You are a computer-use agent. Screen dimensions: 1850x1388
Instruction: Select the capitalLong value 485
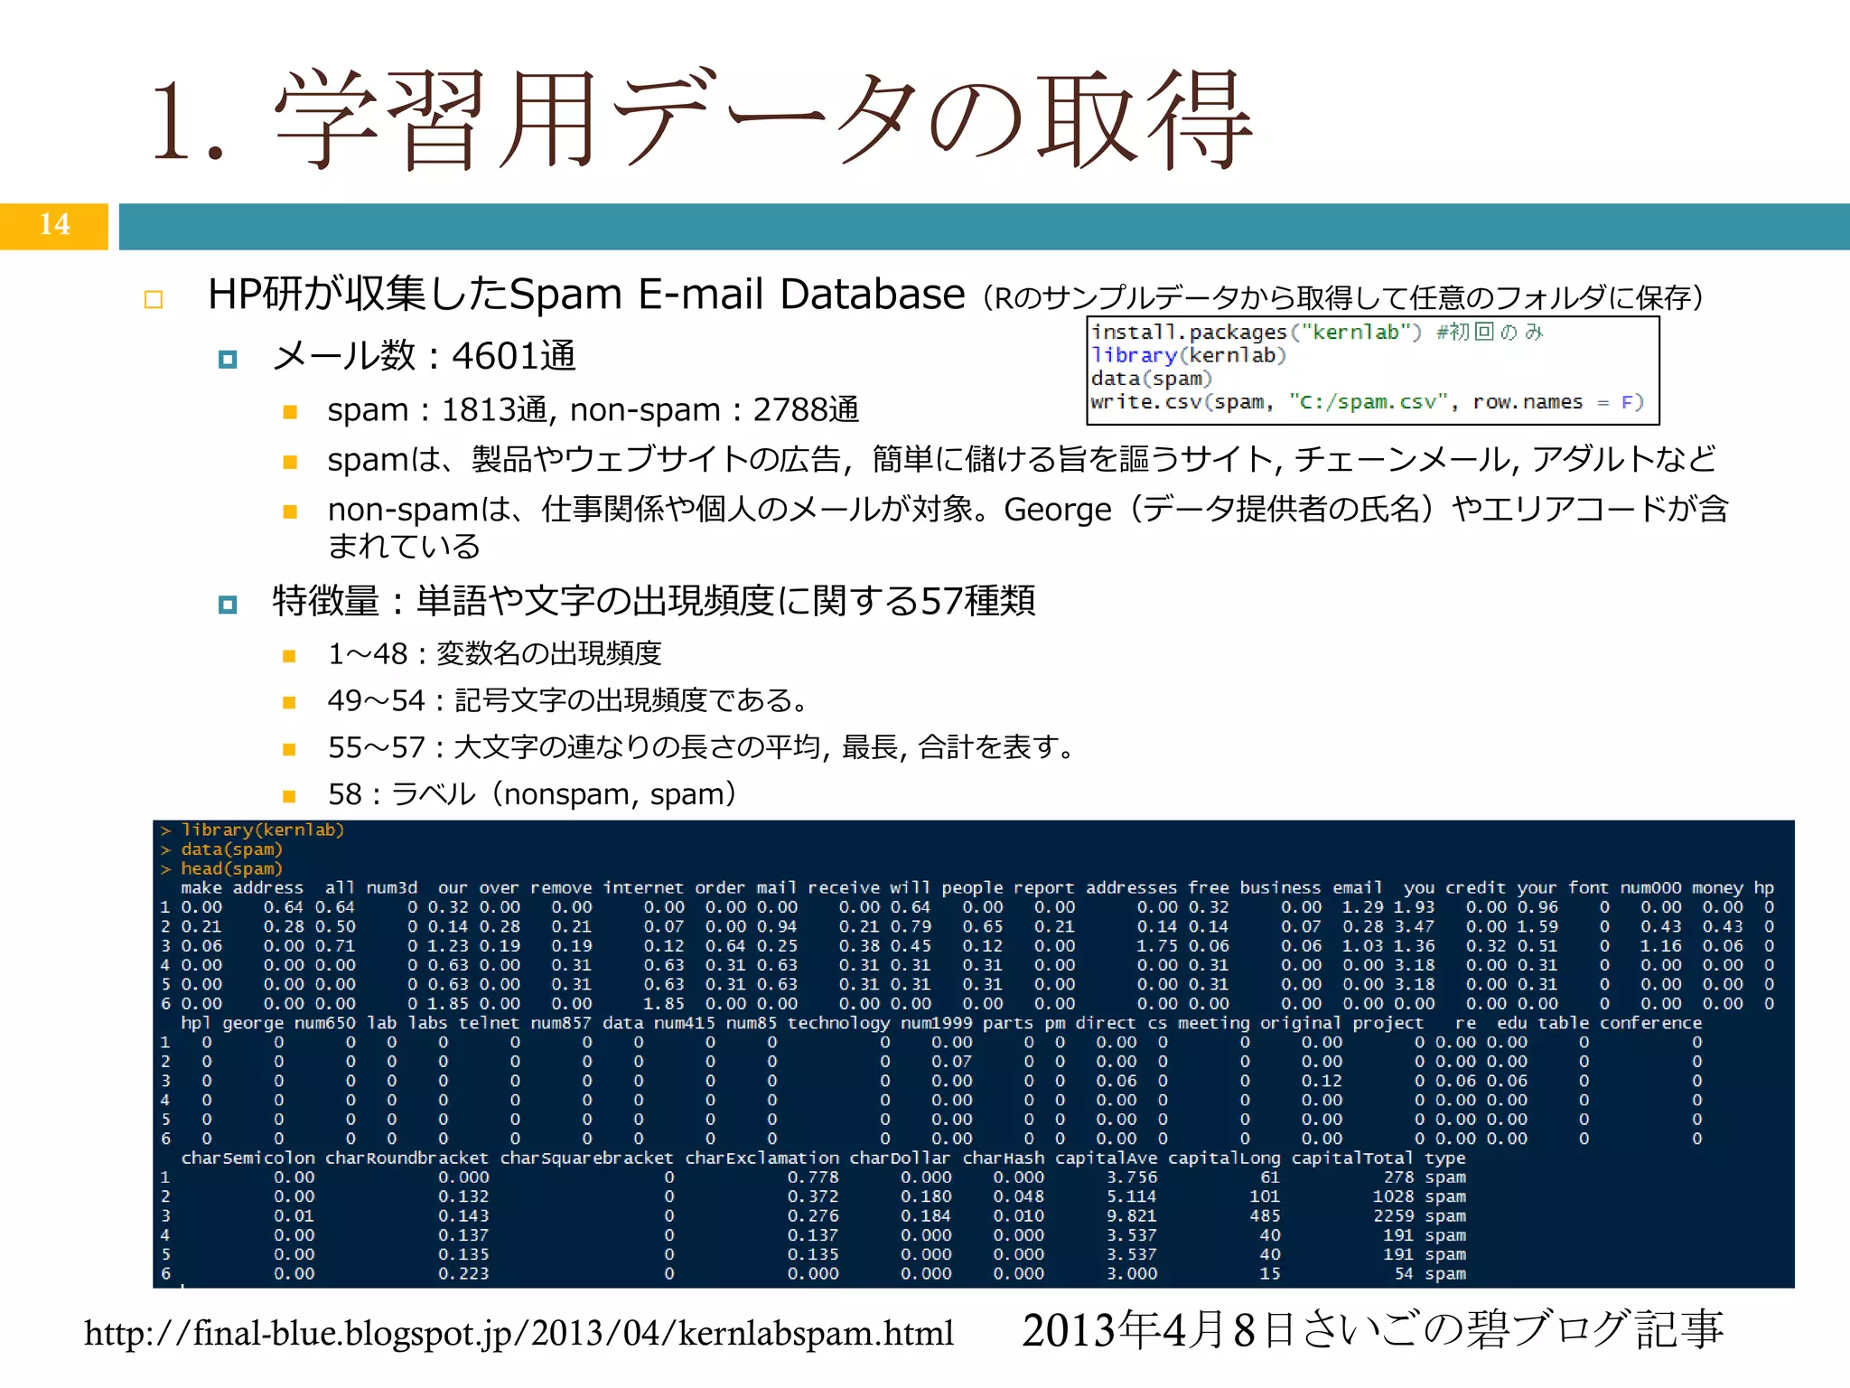(x=1265, y=1215)
